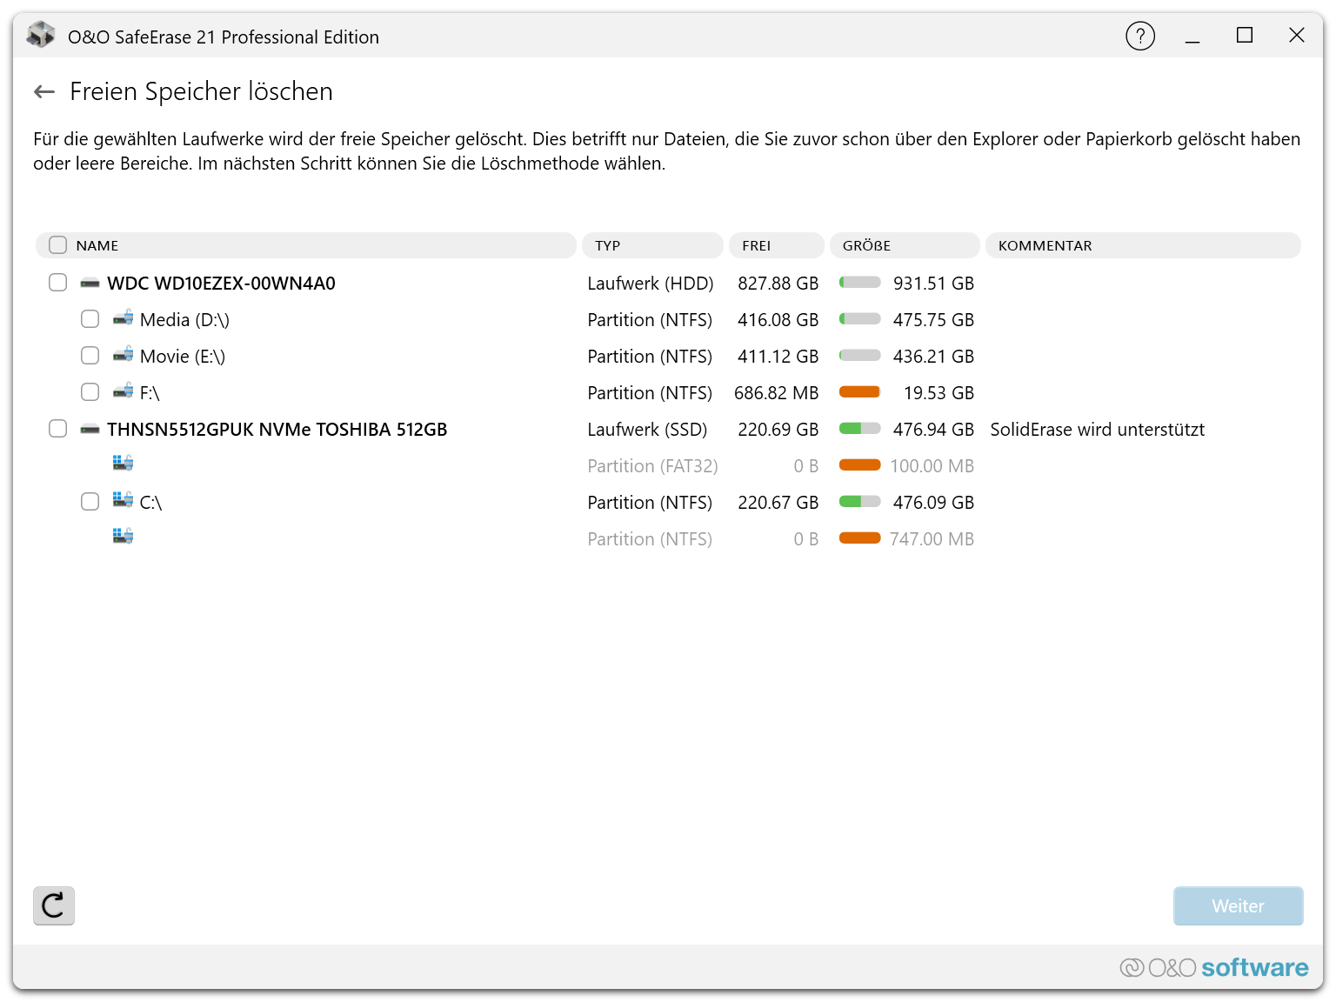Screen dimensions: 1336x1002
Task: Open the help question mark icon
Action: [x=1139, y=37]
